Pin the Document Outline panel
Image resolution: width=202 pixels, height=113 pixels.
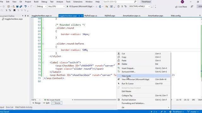click(x=25, y=16)
